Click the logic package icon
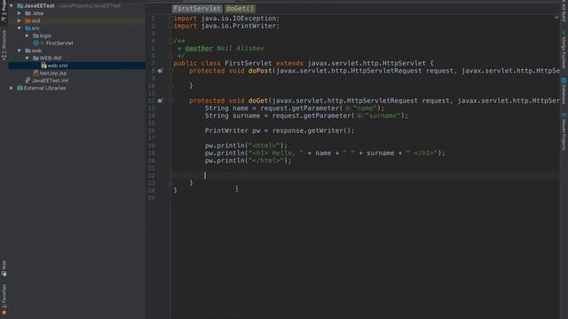Image resolution: width=568 pixels, height=319 pixels. pos(35,35)
